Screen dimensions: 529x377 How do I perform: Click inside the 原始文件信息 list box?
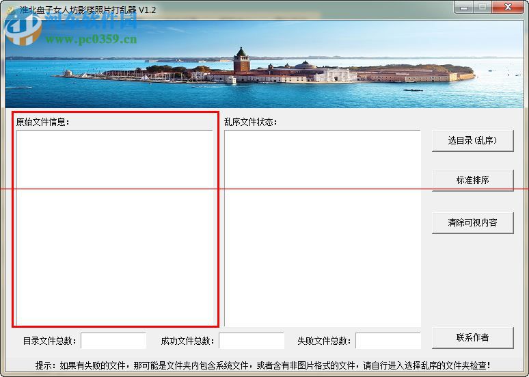(115, 228)
